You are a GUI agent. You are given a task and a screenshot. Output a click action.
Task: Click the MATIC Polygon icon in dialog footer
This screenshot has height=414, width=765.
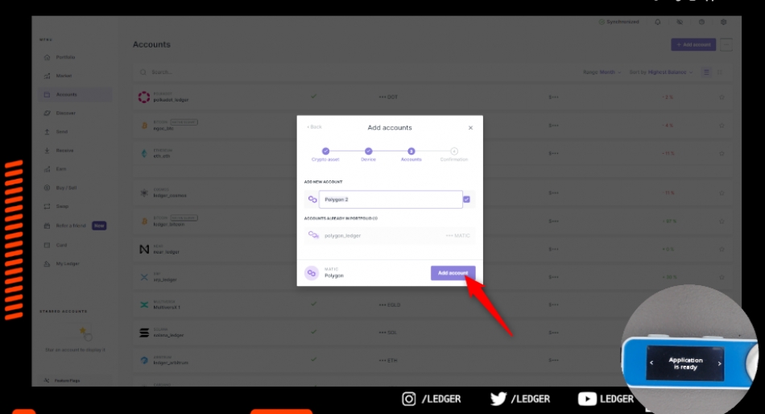point(312,273)
